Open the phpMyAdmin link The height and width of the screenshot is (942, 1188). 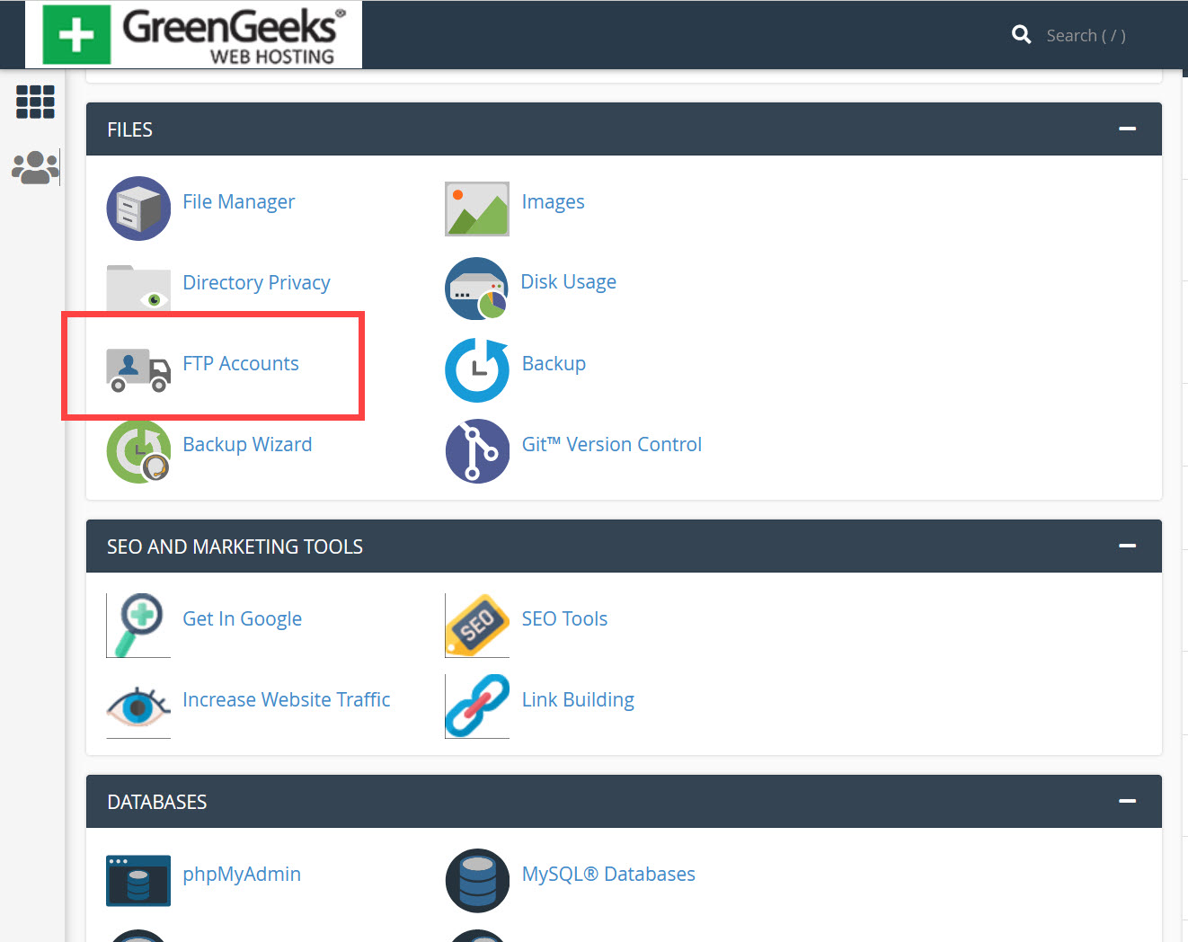242,875
